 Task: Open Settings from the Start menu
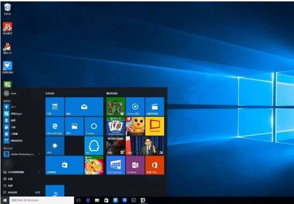click(9, 179)
